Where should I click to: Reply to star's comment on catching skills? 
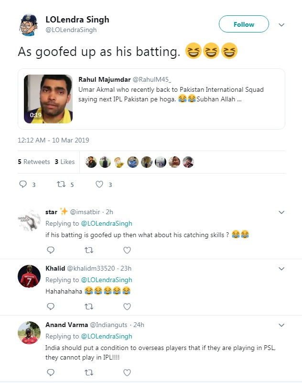[51, 250]
